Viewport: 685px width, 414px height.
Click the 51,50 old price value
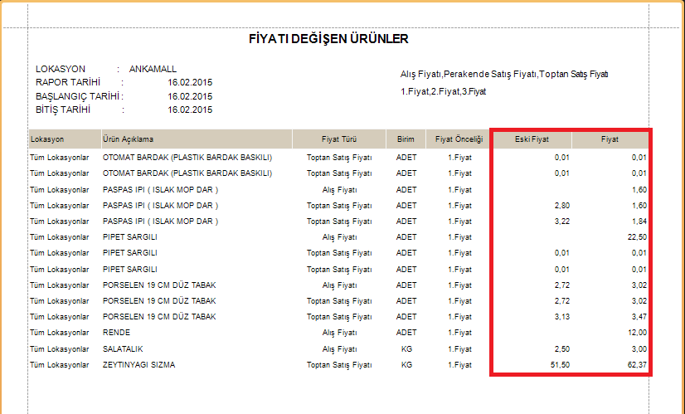click(560, 365)
